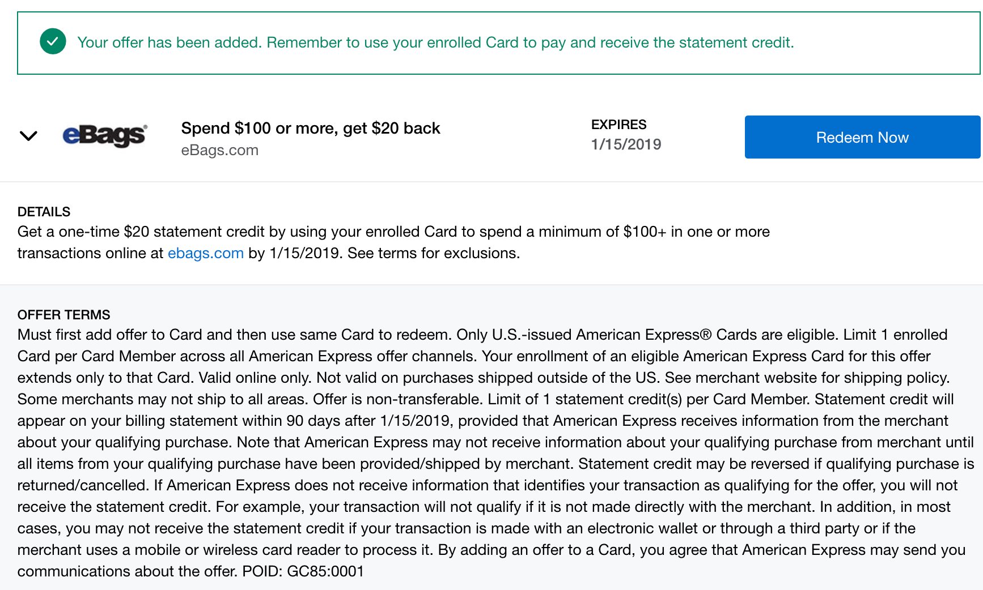The width and height of the screenshot is (983, 590).
Task: Click the eBags logo
Action: 105,135
